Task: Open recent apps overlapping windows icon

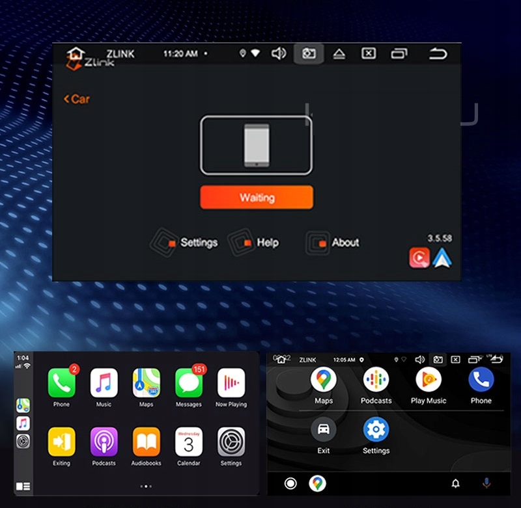Action: coord(399,53)
